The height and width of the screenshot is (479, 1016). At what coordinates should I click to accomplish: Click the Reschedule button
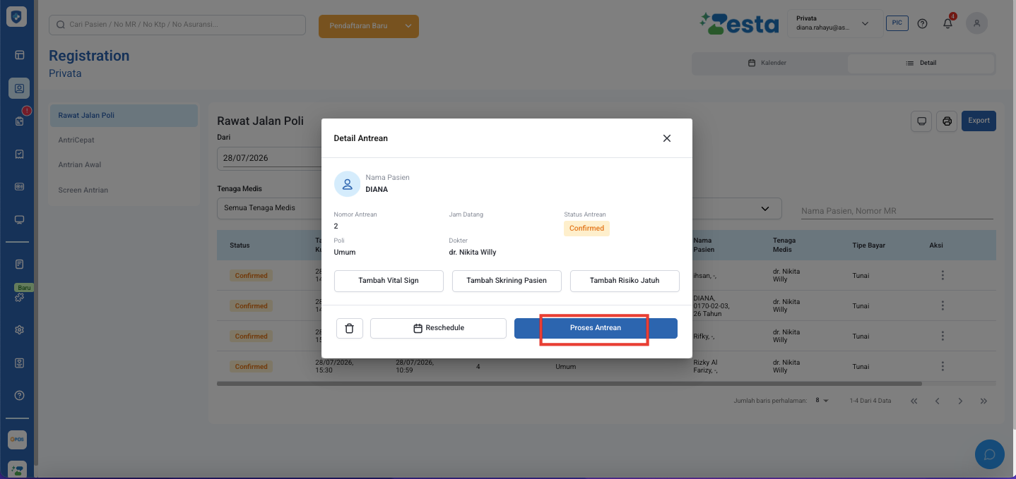[438, 328]
